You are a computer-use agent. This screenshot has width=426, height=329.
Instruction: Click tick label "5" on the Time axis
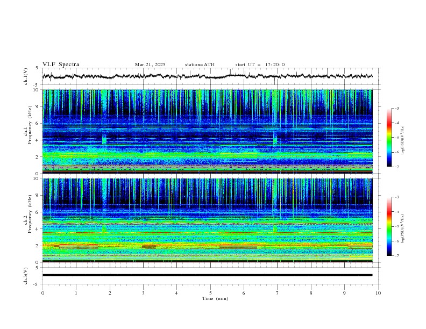pyautogui.click(x=210, y=293)
